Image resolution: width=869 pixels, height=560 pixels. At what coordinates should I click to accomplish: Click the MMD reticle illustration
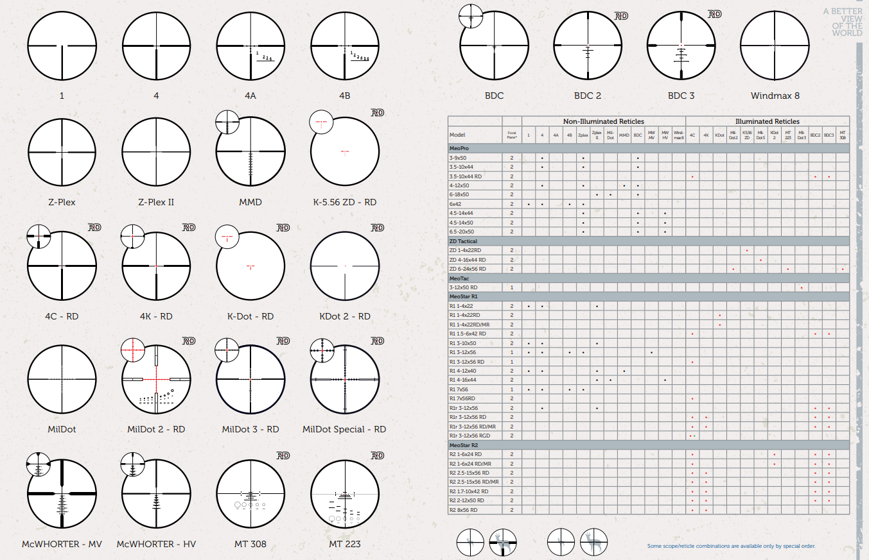coord(250,152)
